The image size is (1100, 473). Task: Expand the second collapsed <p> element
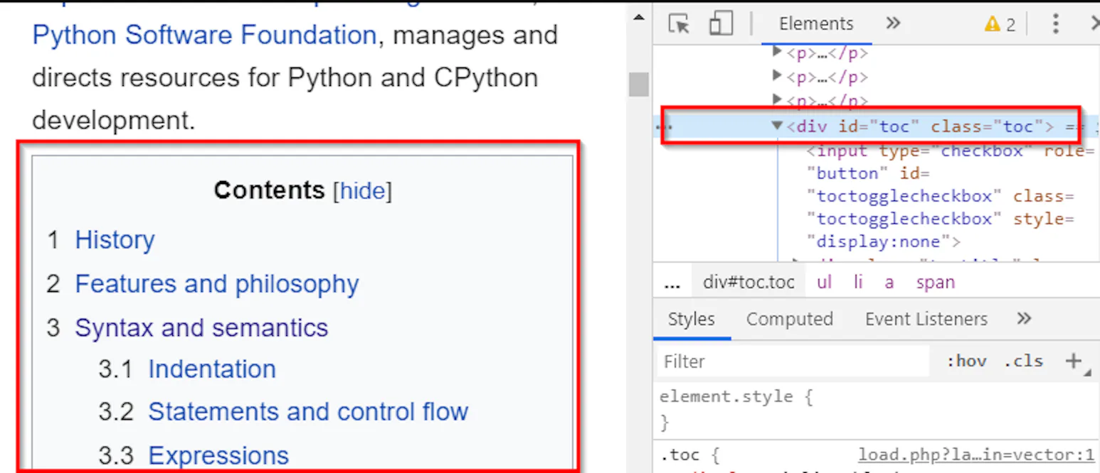pyautogui.click(x=778, y=75)
